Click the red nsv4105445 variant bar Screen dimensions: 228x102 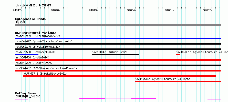178,81
